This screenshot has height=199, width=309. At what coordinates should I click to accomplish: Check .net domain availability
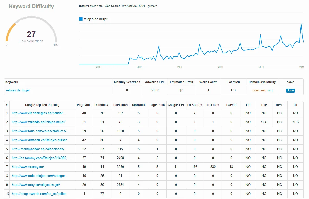[263, 90]
